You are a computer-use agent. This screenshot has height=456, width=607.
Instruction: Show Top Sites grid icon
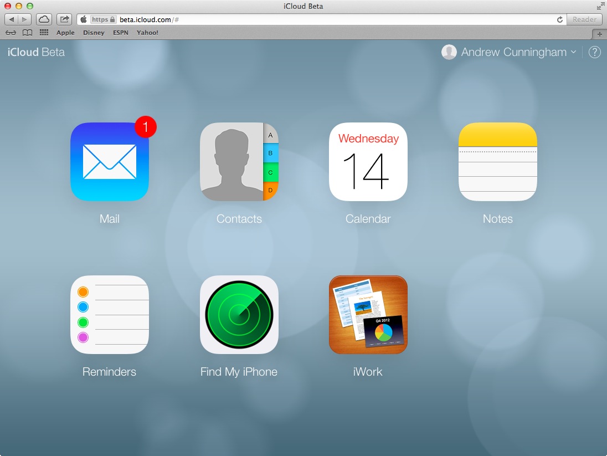click(44, 33)
